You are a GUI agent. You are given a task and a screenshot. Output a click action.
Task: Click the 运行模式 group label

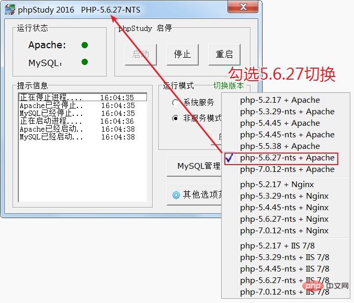178,85
